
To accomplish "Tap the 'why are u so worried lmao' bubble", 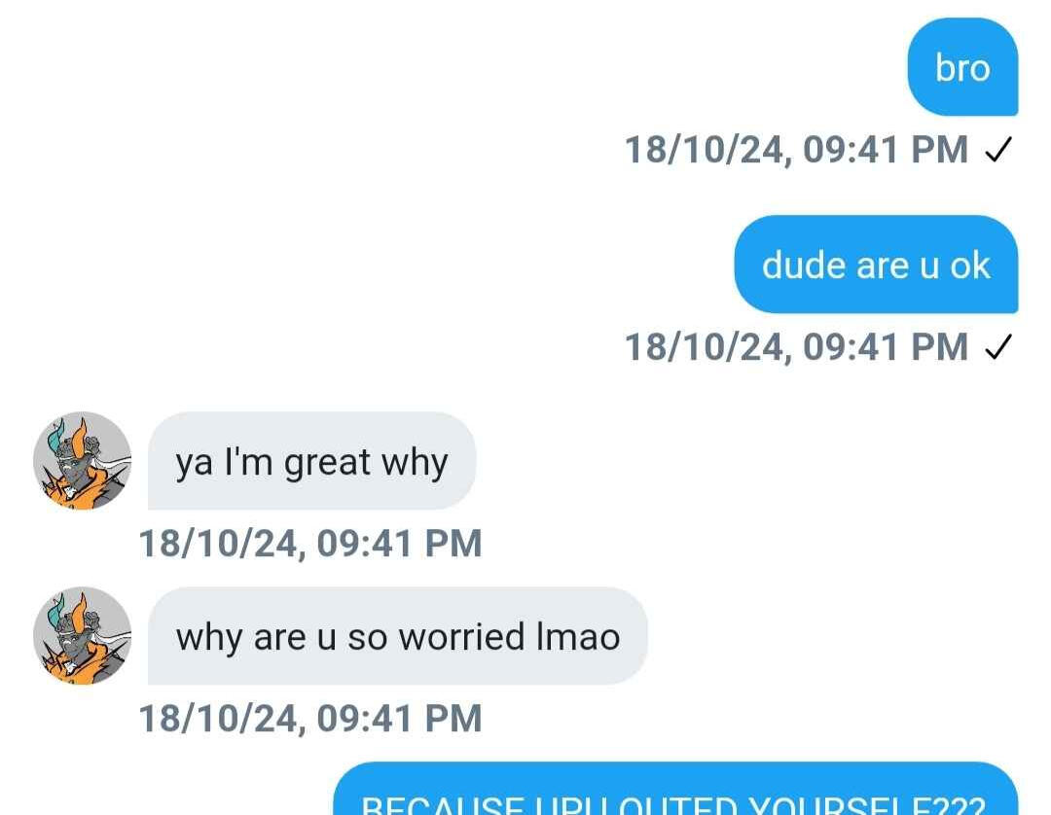I will click(x=397, y=635).
